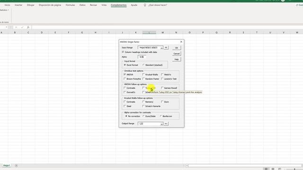Select the Hoja1 sheet tab

pos(6,165)
